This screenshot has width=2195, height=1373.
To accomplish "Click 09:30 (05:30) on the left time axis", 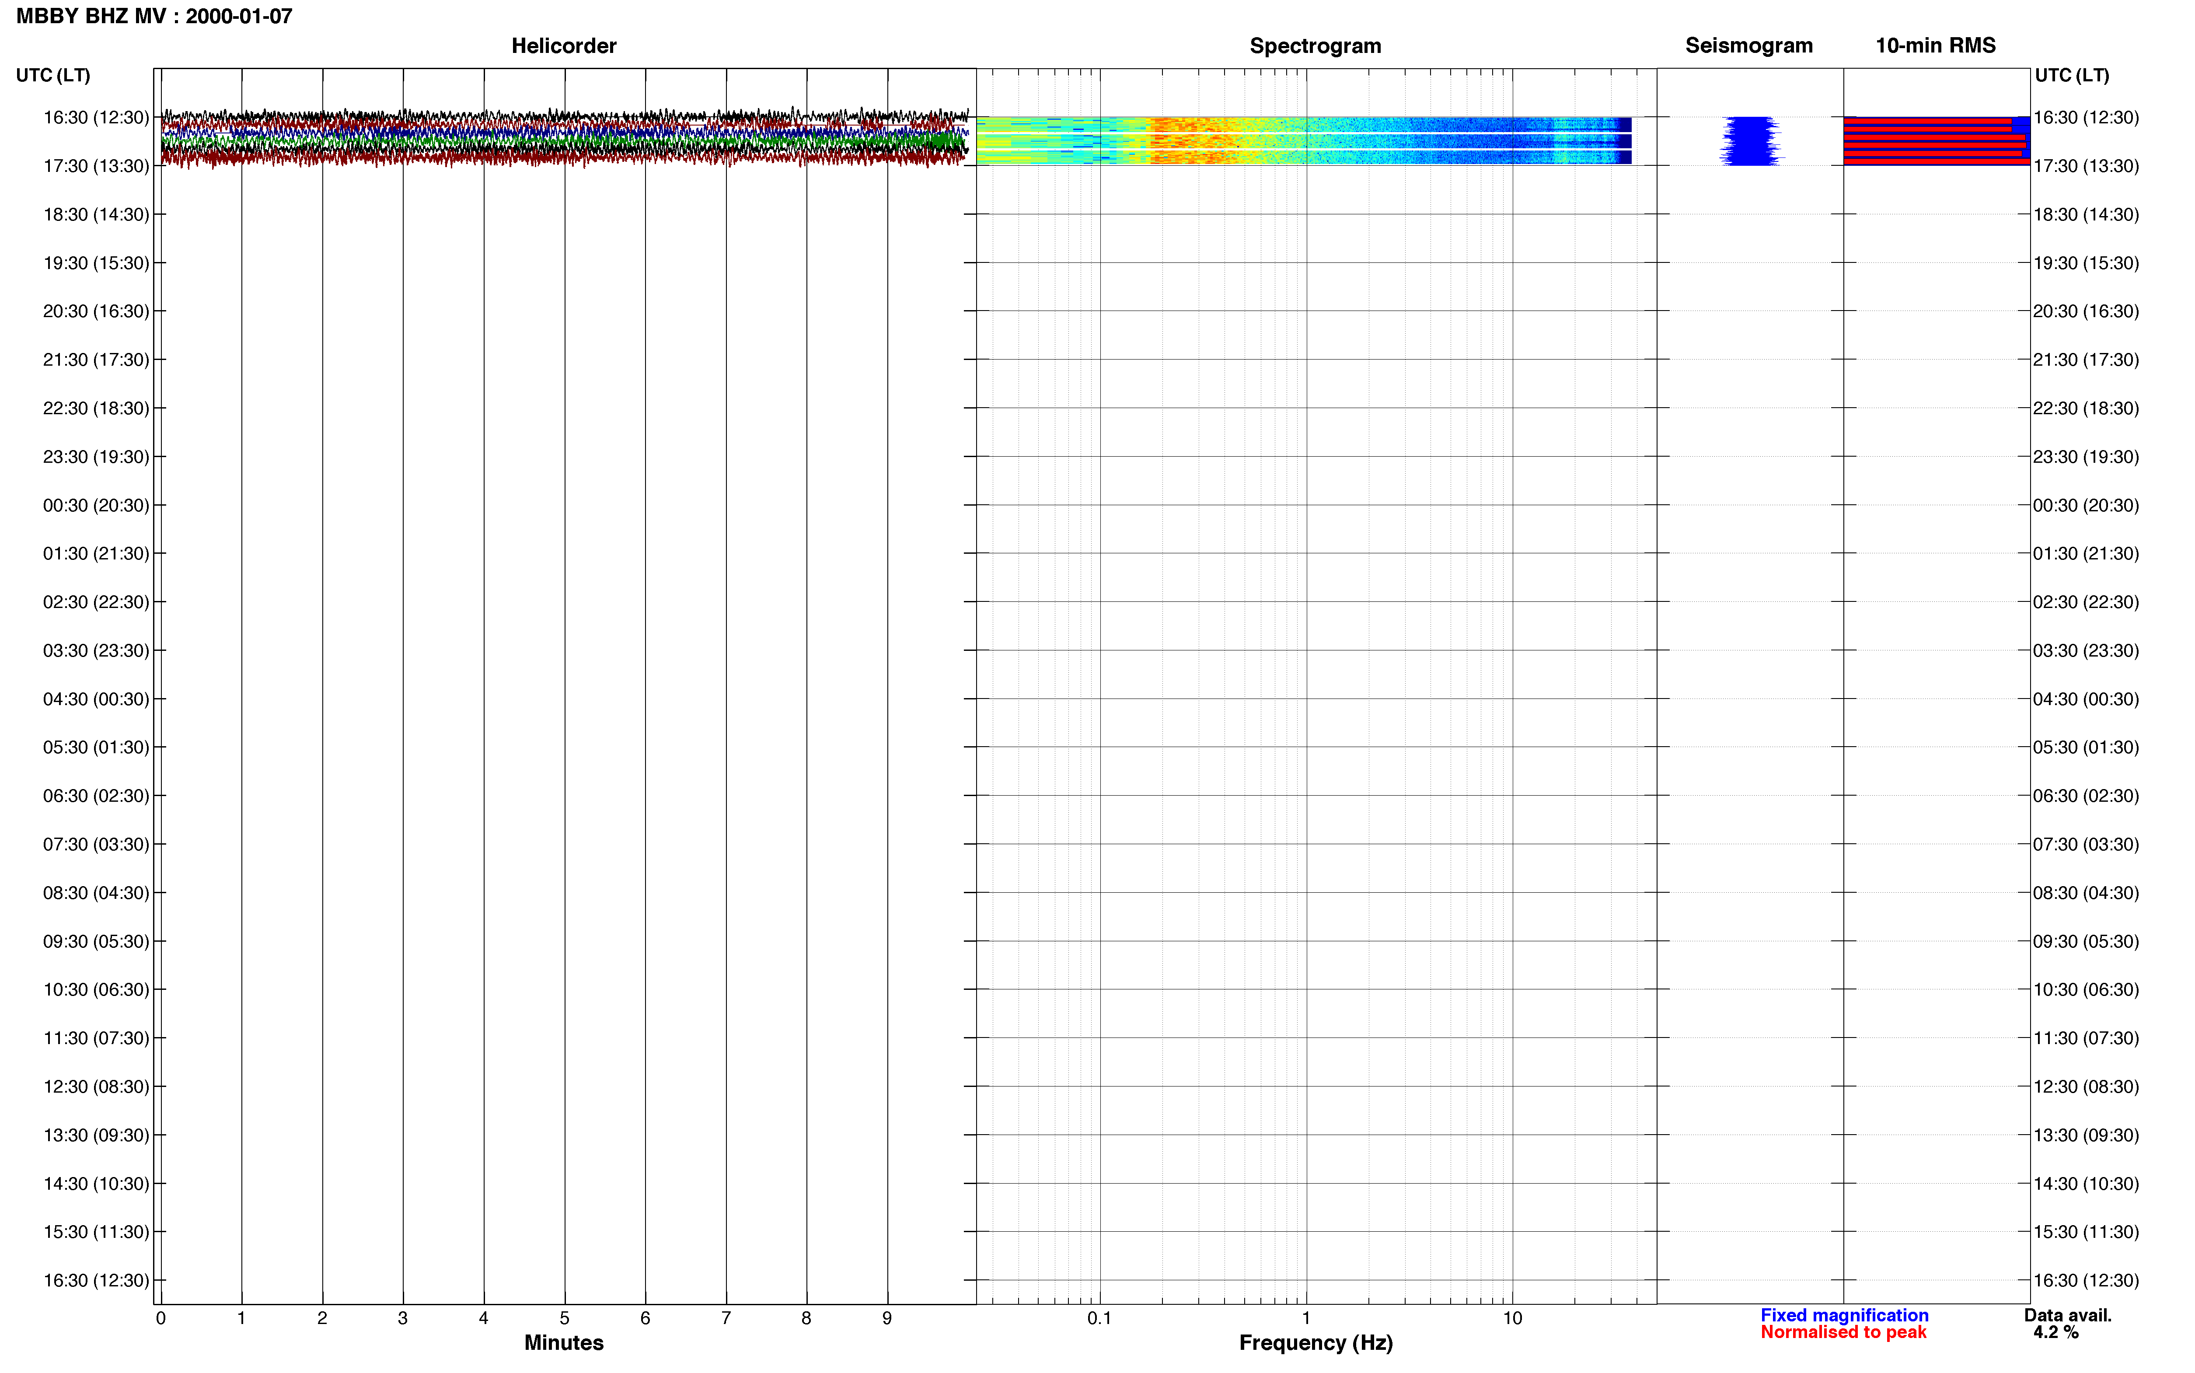I will tap(96, 941).
